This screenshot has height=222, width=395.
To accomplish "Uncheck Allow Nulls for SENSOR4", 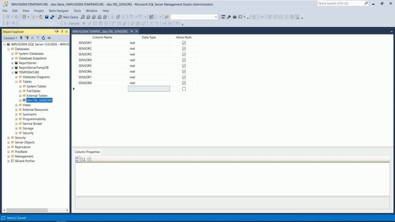I will 184,60.
